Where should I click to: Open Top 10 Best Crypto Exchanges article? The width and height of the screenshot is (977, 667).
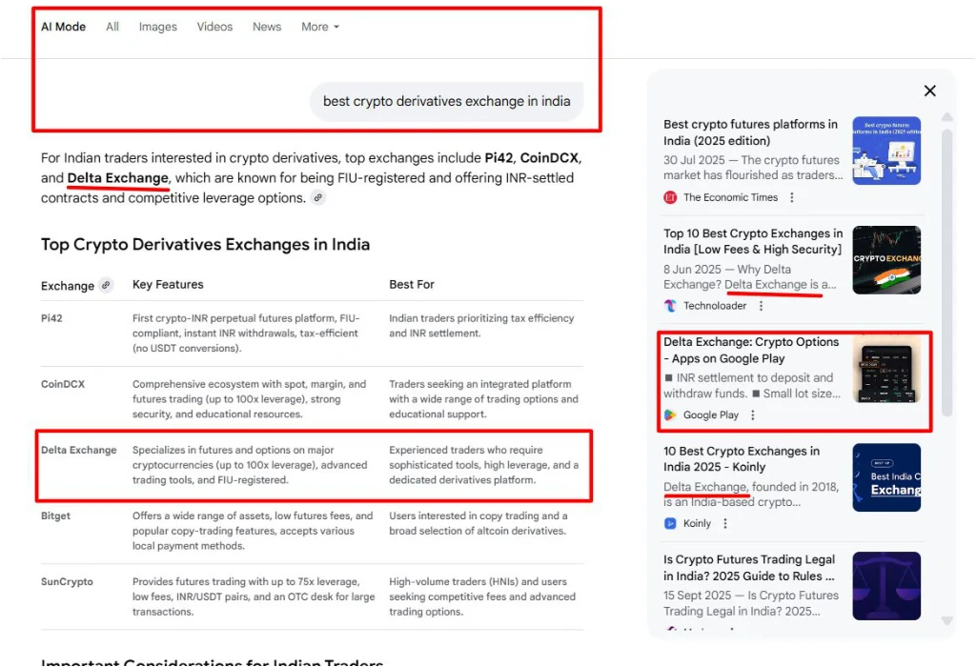click(x=753, y=241)
